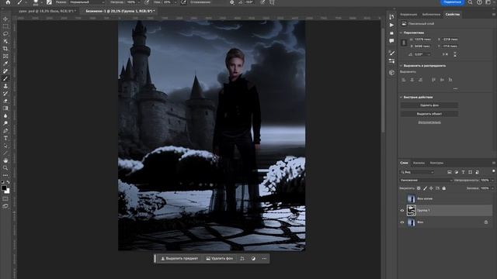Select the Frame tool

tap(5, 56)
